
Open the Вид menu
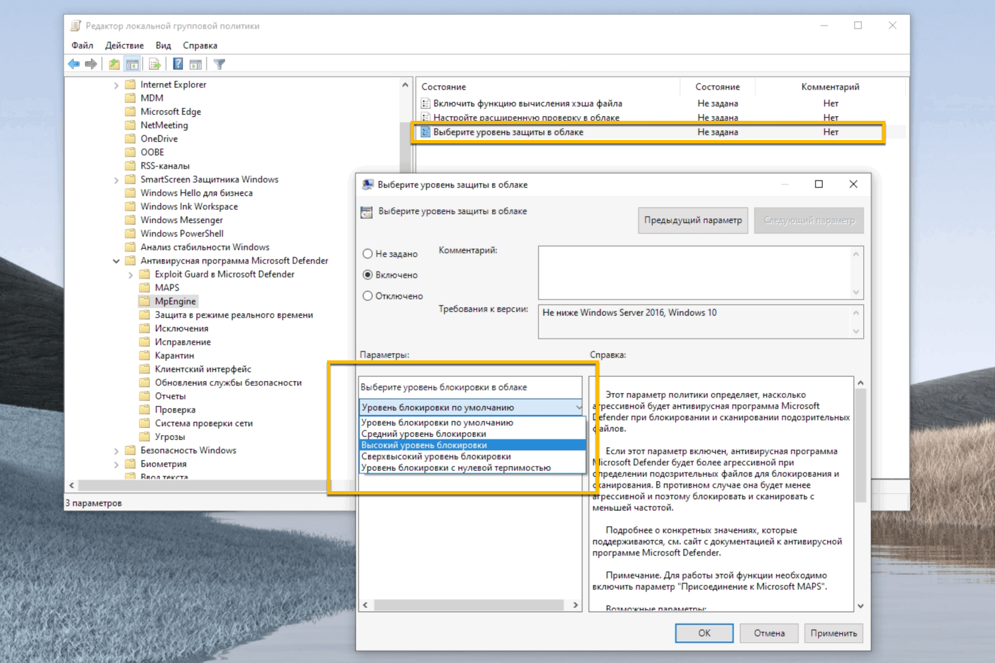point(163,45)
